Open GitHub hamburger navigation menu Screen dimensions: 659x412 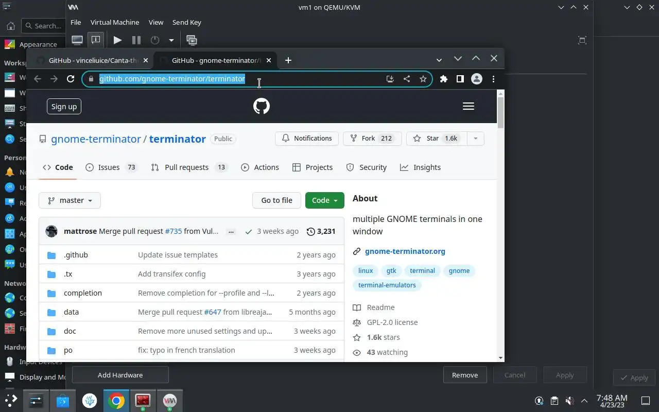coord(469,106)
